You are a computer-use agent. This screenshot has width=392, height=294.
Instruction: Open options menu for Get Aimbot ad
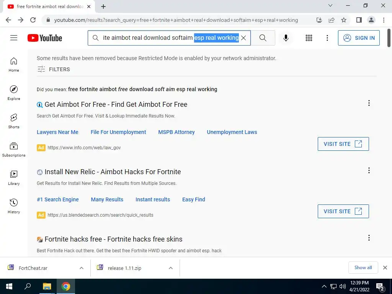pyautogui.click(x=369, y=103)
